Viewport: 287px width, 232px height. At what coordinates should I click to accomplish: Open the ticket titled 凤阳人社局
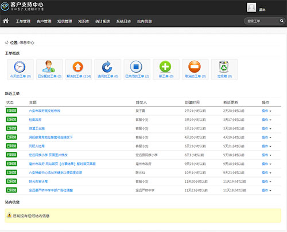(37, 146)
